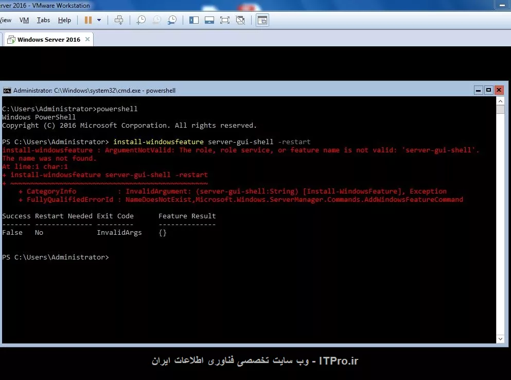Toggle the thumbnail bar view icon

209,20
